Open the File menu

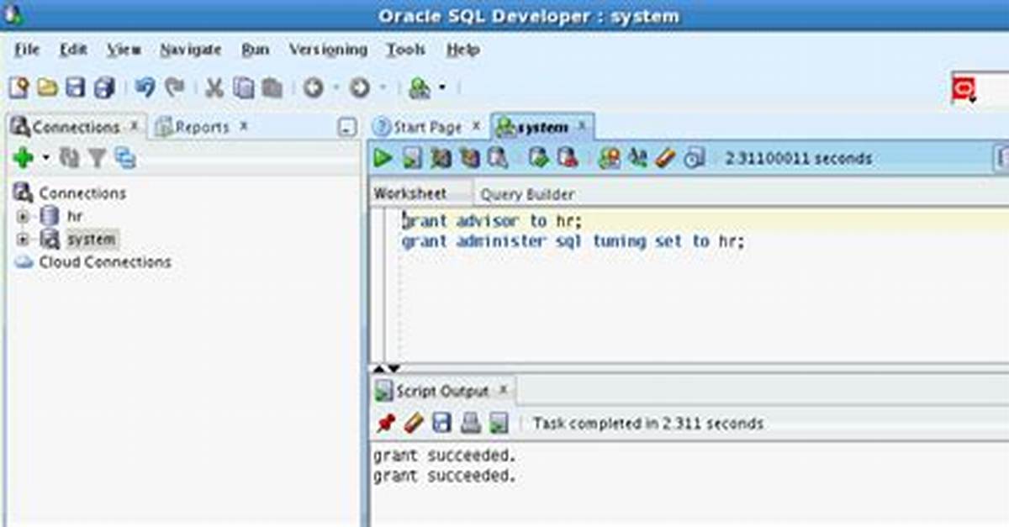click(x=27, y=50)
